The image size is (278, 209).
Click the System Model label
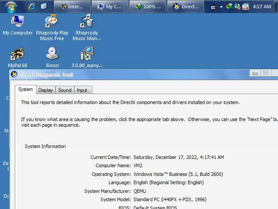116,199
